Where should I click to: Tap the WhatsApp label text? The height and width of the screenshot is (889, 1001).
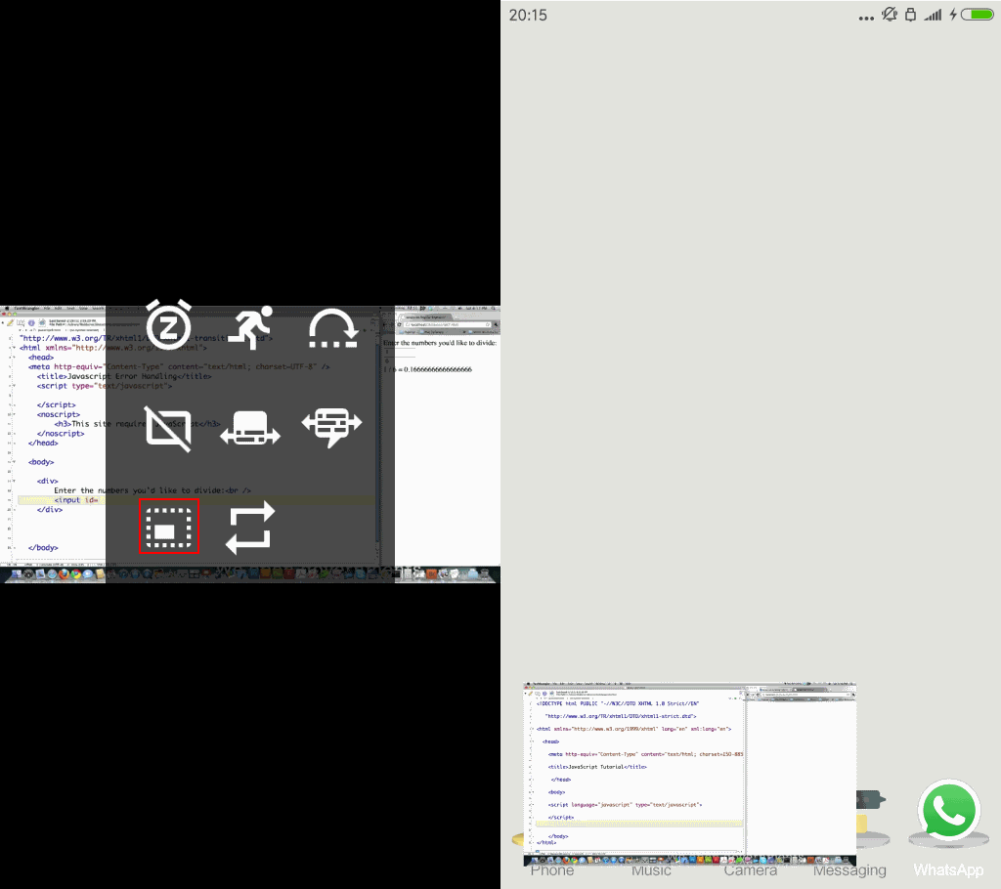[x=948, y=869]
